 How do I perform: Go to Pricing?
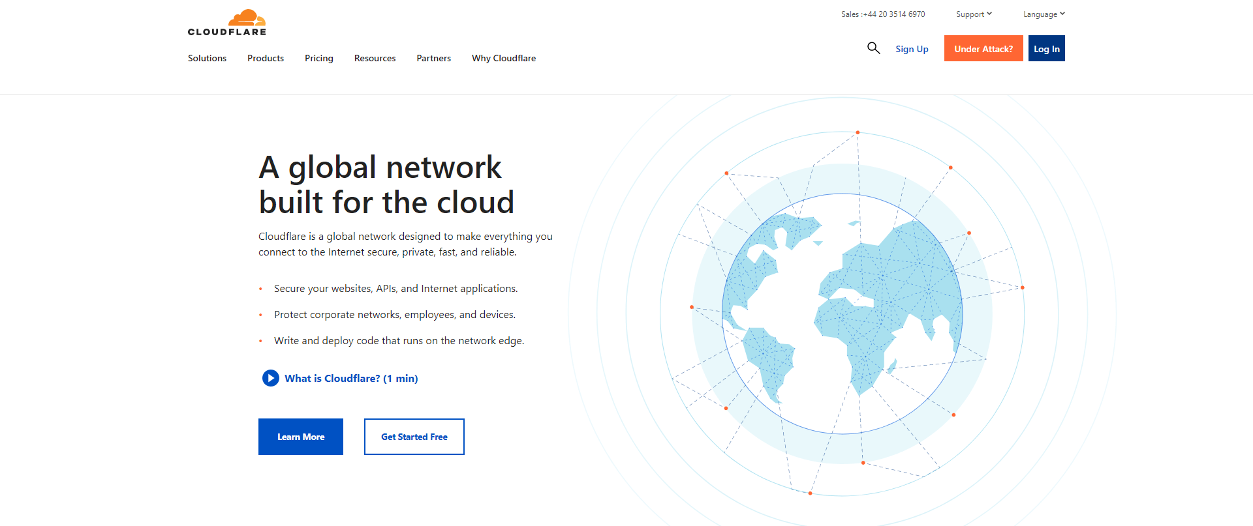click(319, 58)
